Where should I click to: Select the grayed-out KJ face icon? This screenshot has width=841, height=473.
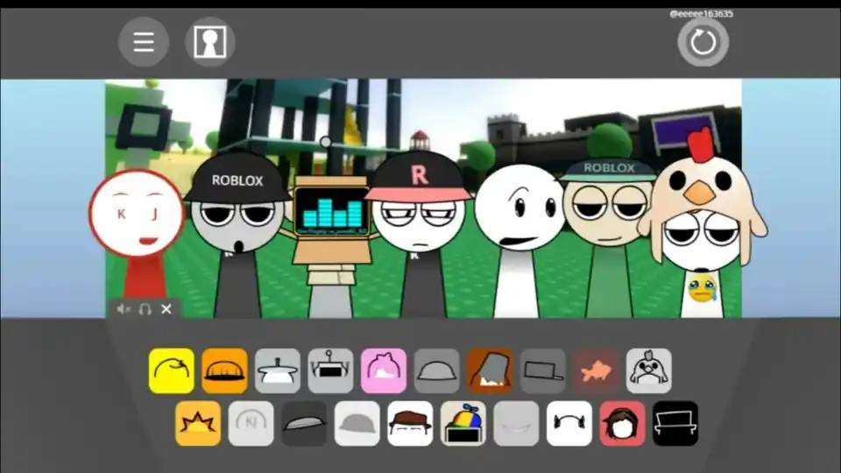coord(251,424)
